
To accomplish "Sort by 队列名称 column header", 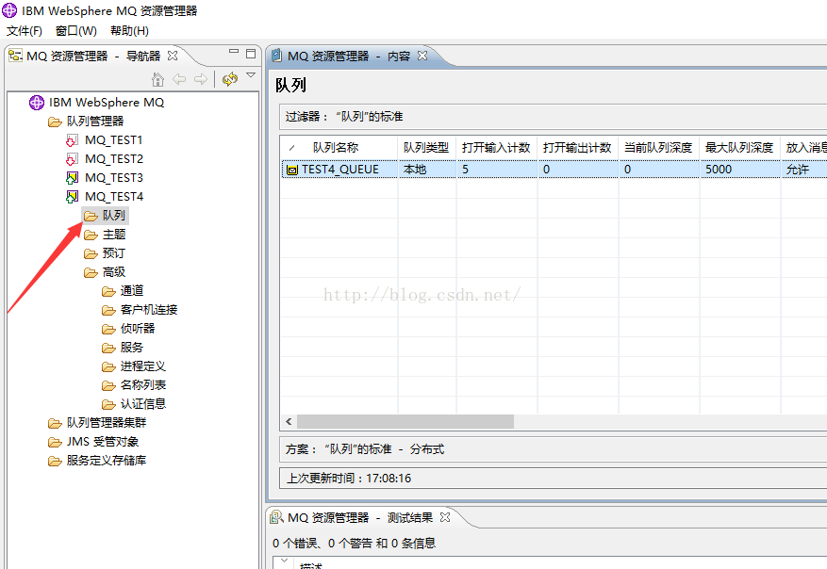I will coord(339,148).
